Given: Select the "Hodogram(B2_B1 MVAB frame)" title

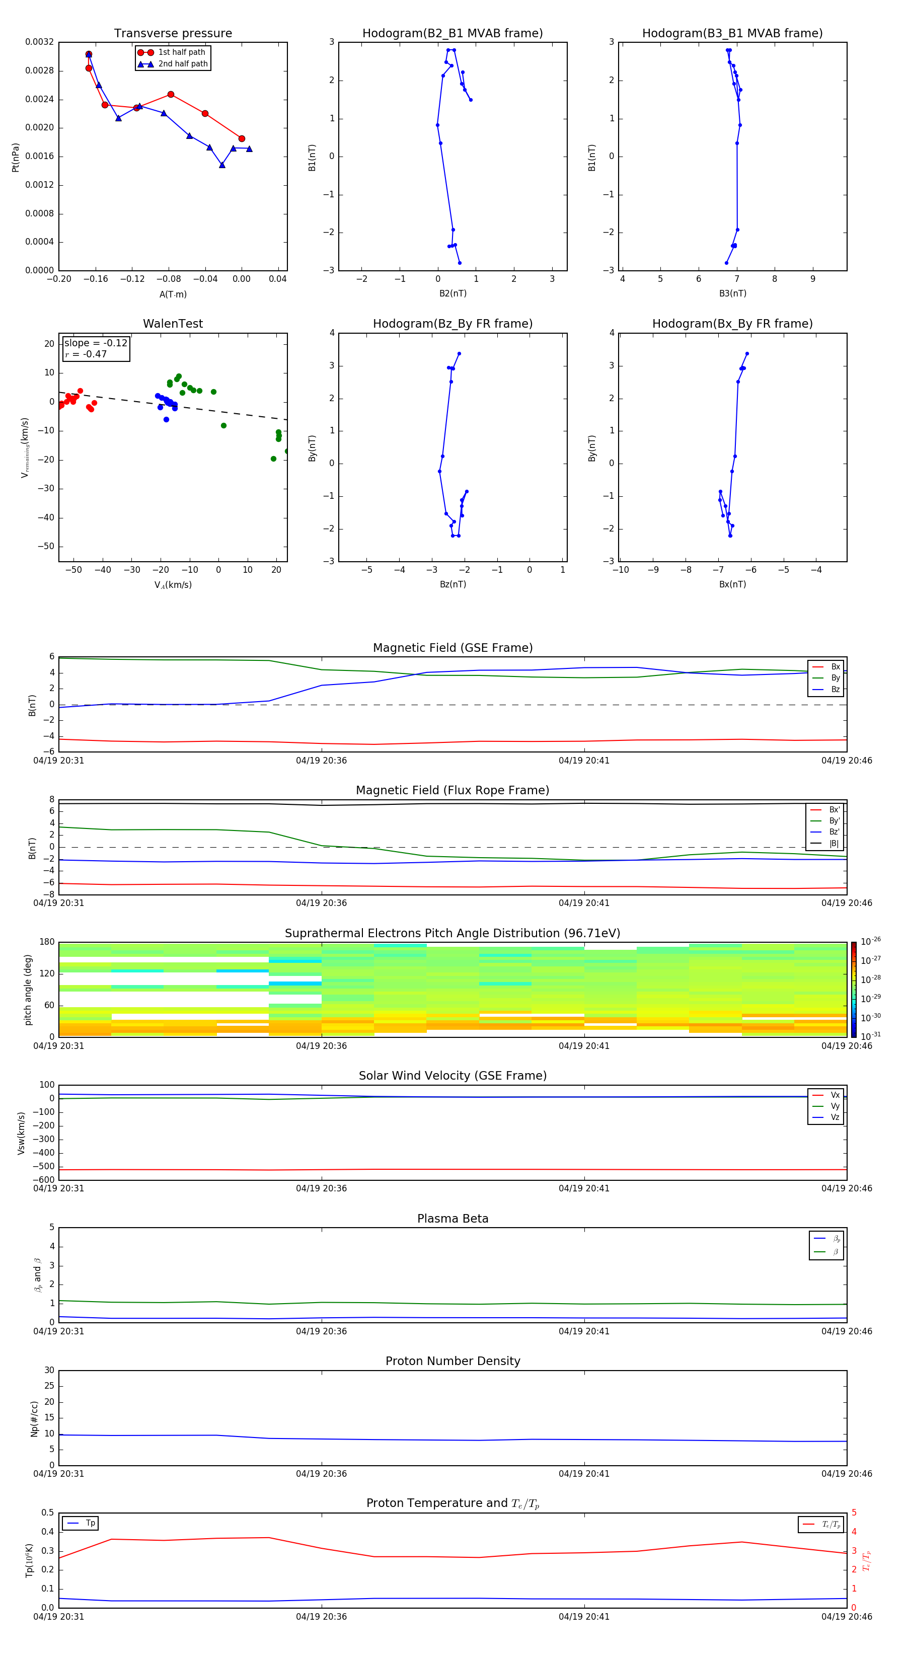Looking at the screenshot, I should (x=452, y=34).
